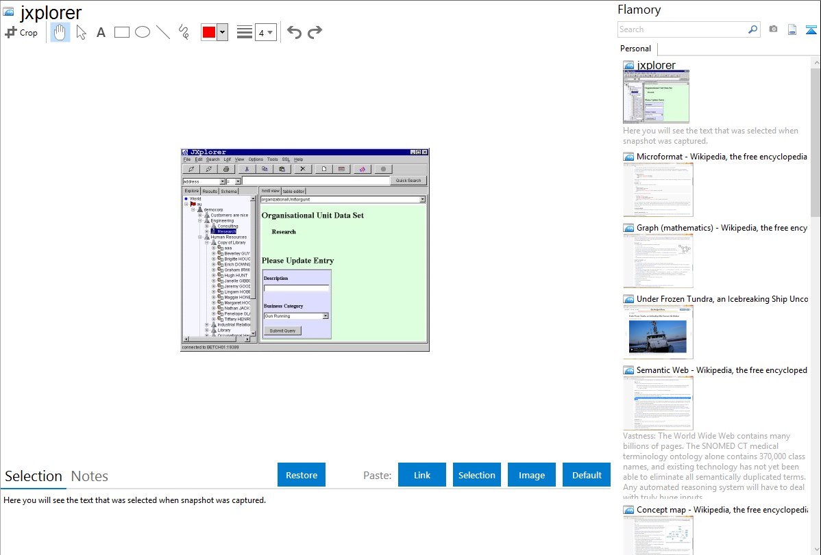Paste the Selection
Viewport: 821px width, 555px height.
[477, 475]
